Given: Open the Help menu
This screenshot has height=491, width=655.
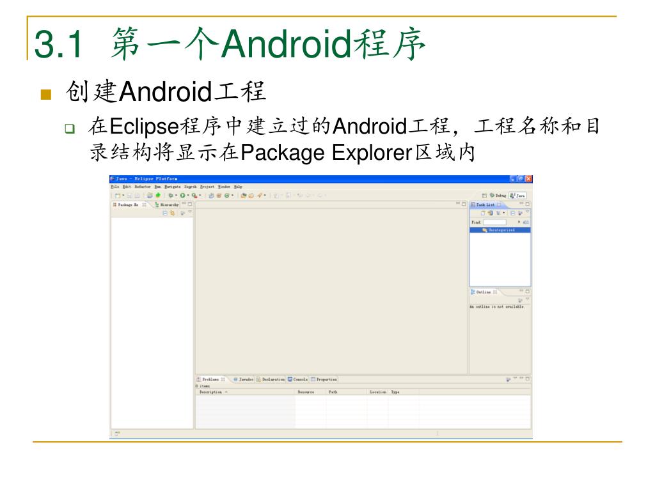Looking at the screenshot, I should coord(238,187).
